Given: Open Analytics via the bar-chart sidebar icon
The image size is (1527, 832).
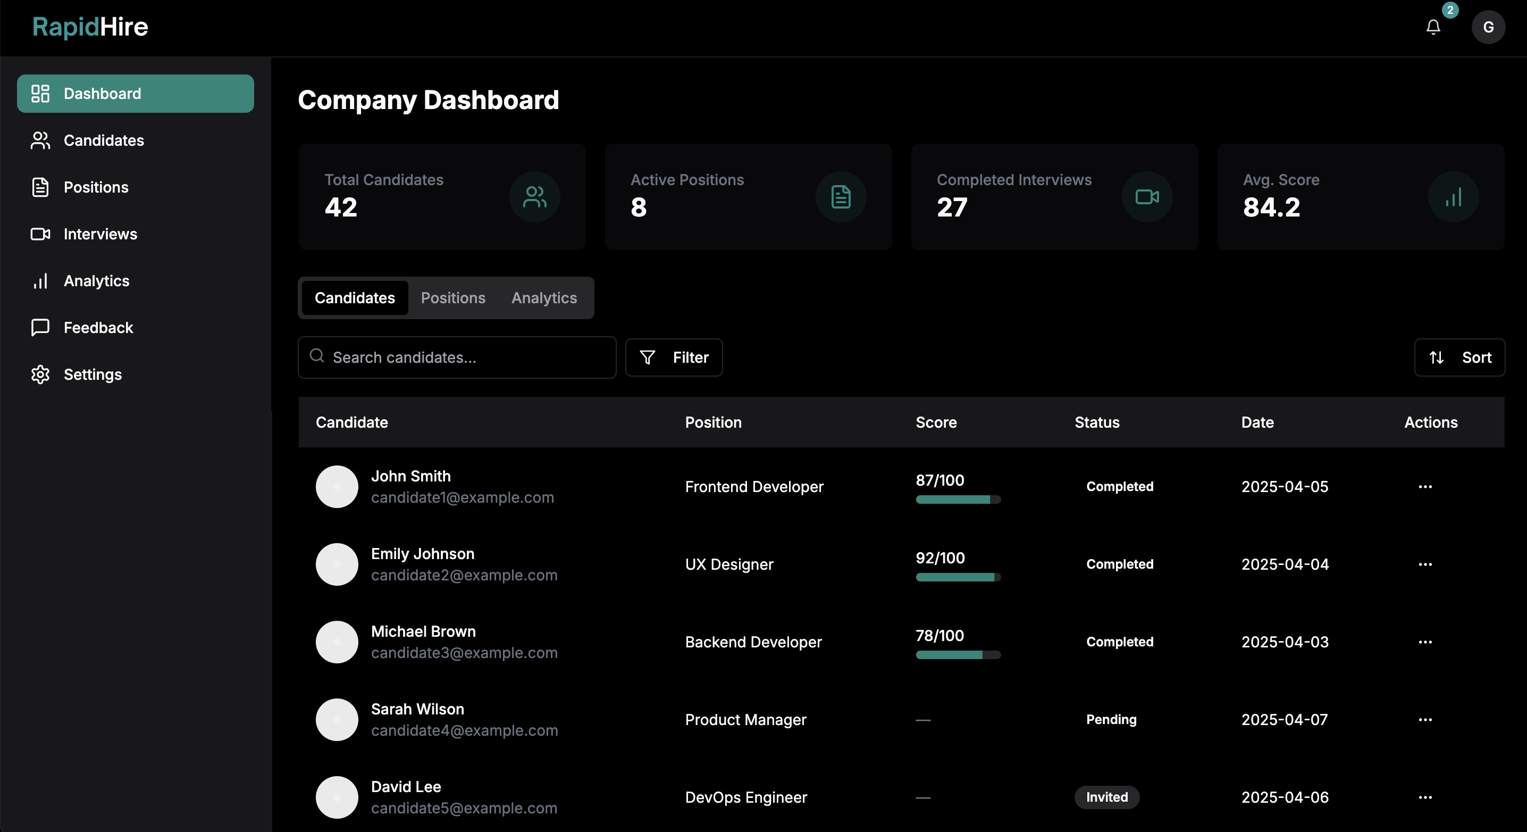Looking at the screenshot, I should (40, 280).
